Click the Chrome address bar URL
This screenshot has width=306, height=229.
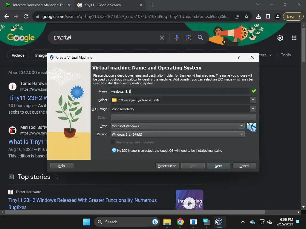pos(136,17)
